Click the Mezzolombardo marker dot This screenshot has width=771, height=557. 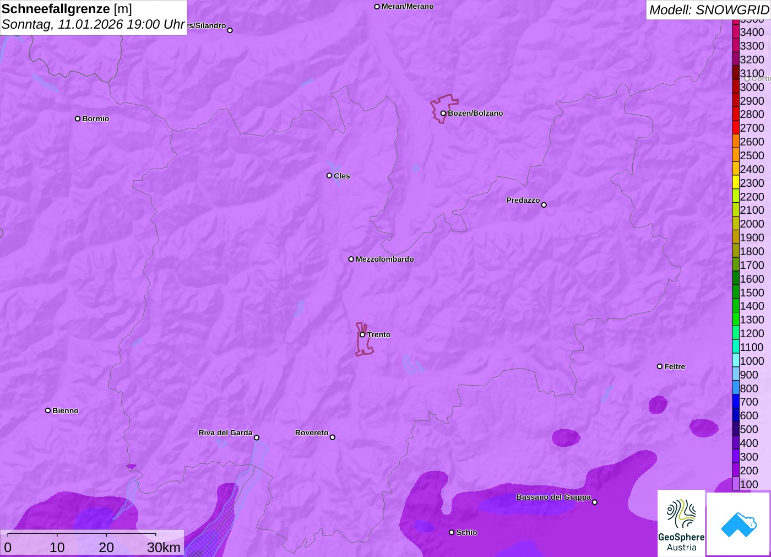(351, 259)
